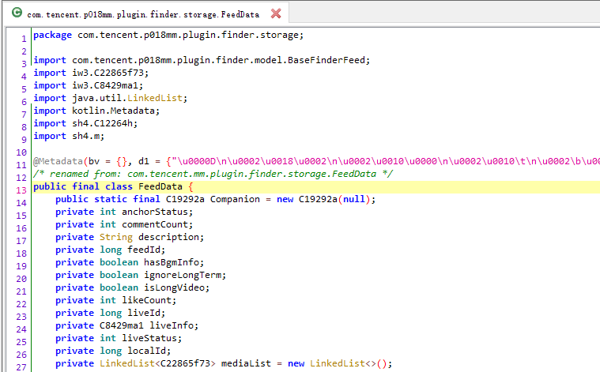The height and width of the screenshot is (372, 600).
Task: Click line number 13 in the gutter
Action: [21, 190]
